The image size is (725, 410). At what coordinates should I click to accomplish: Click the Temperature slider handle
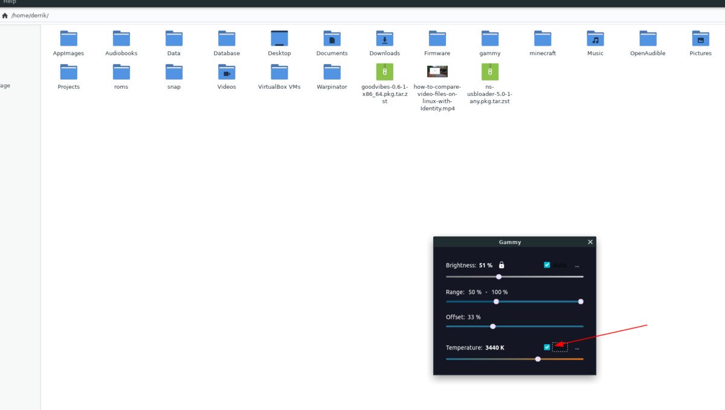(538, 359)
